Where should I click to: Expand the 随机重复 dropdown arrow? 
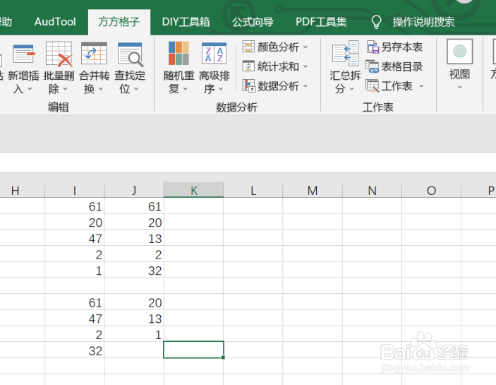point(185,89)
